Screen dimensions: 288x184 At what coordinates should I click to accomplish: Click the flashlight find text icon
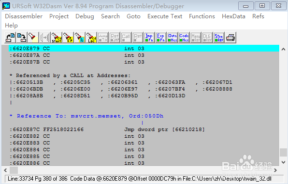(33, 38)
